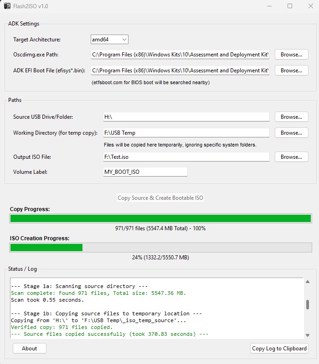Click the Working Directory input field

pos(186,133)
